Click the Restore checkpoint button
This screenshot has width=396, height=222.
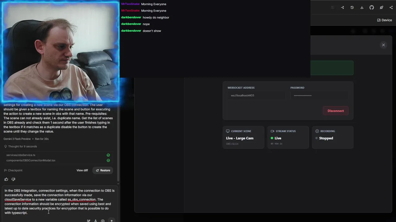pos(103,170)
